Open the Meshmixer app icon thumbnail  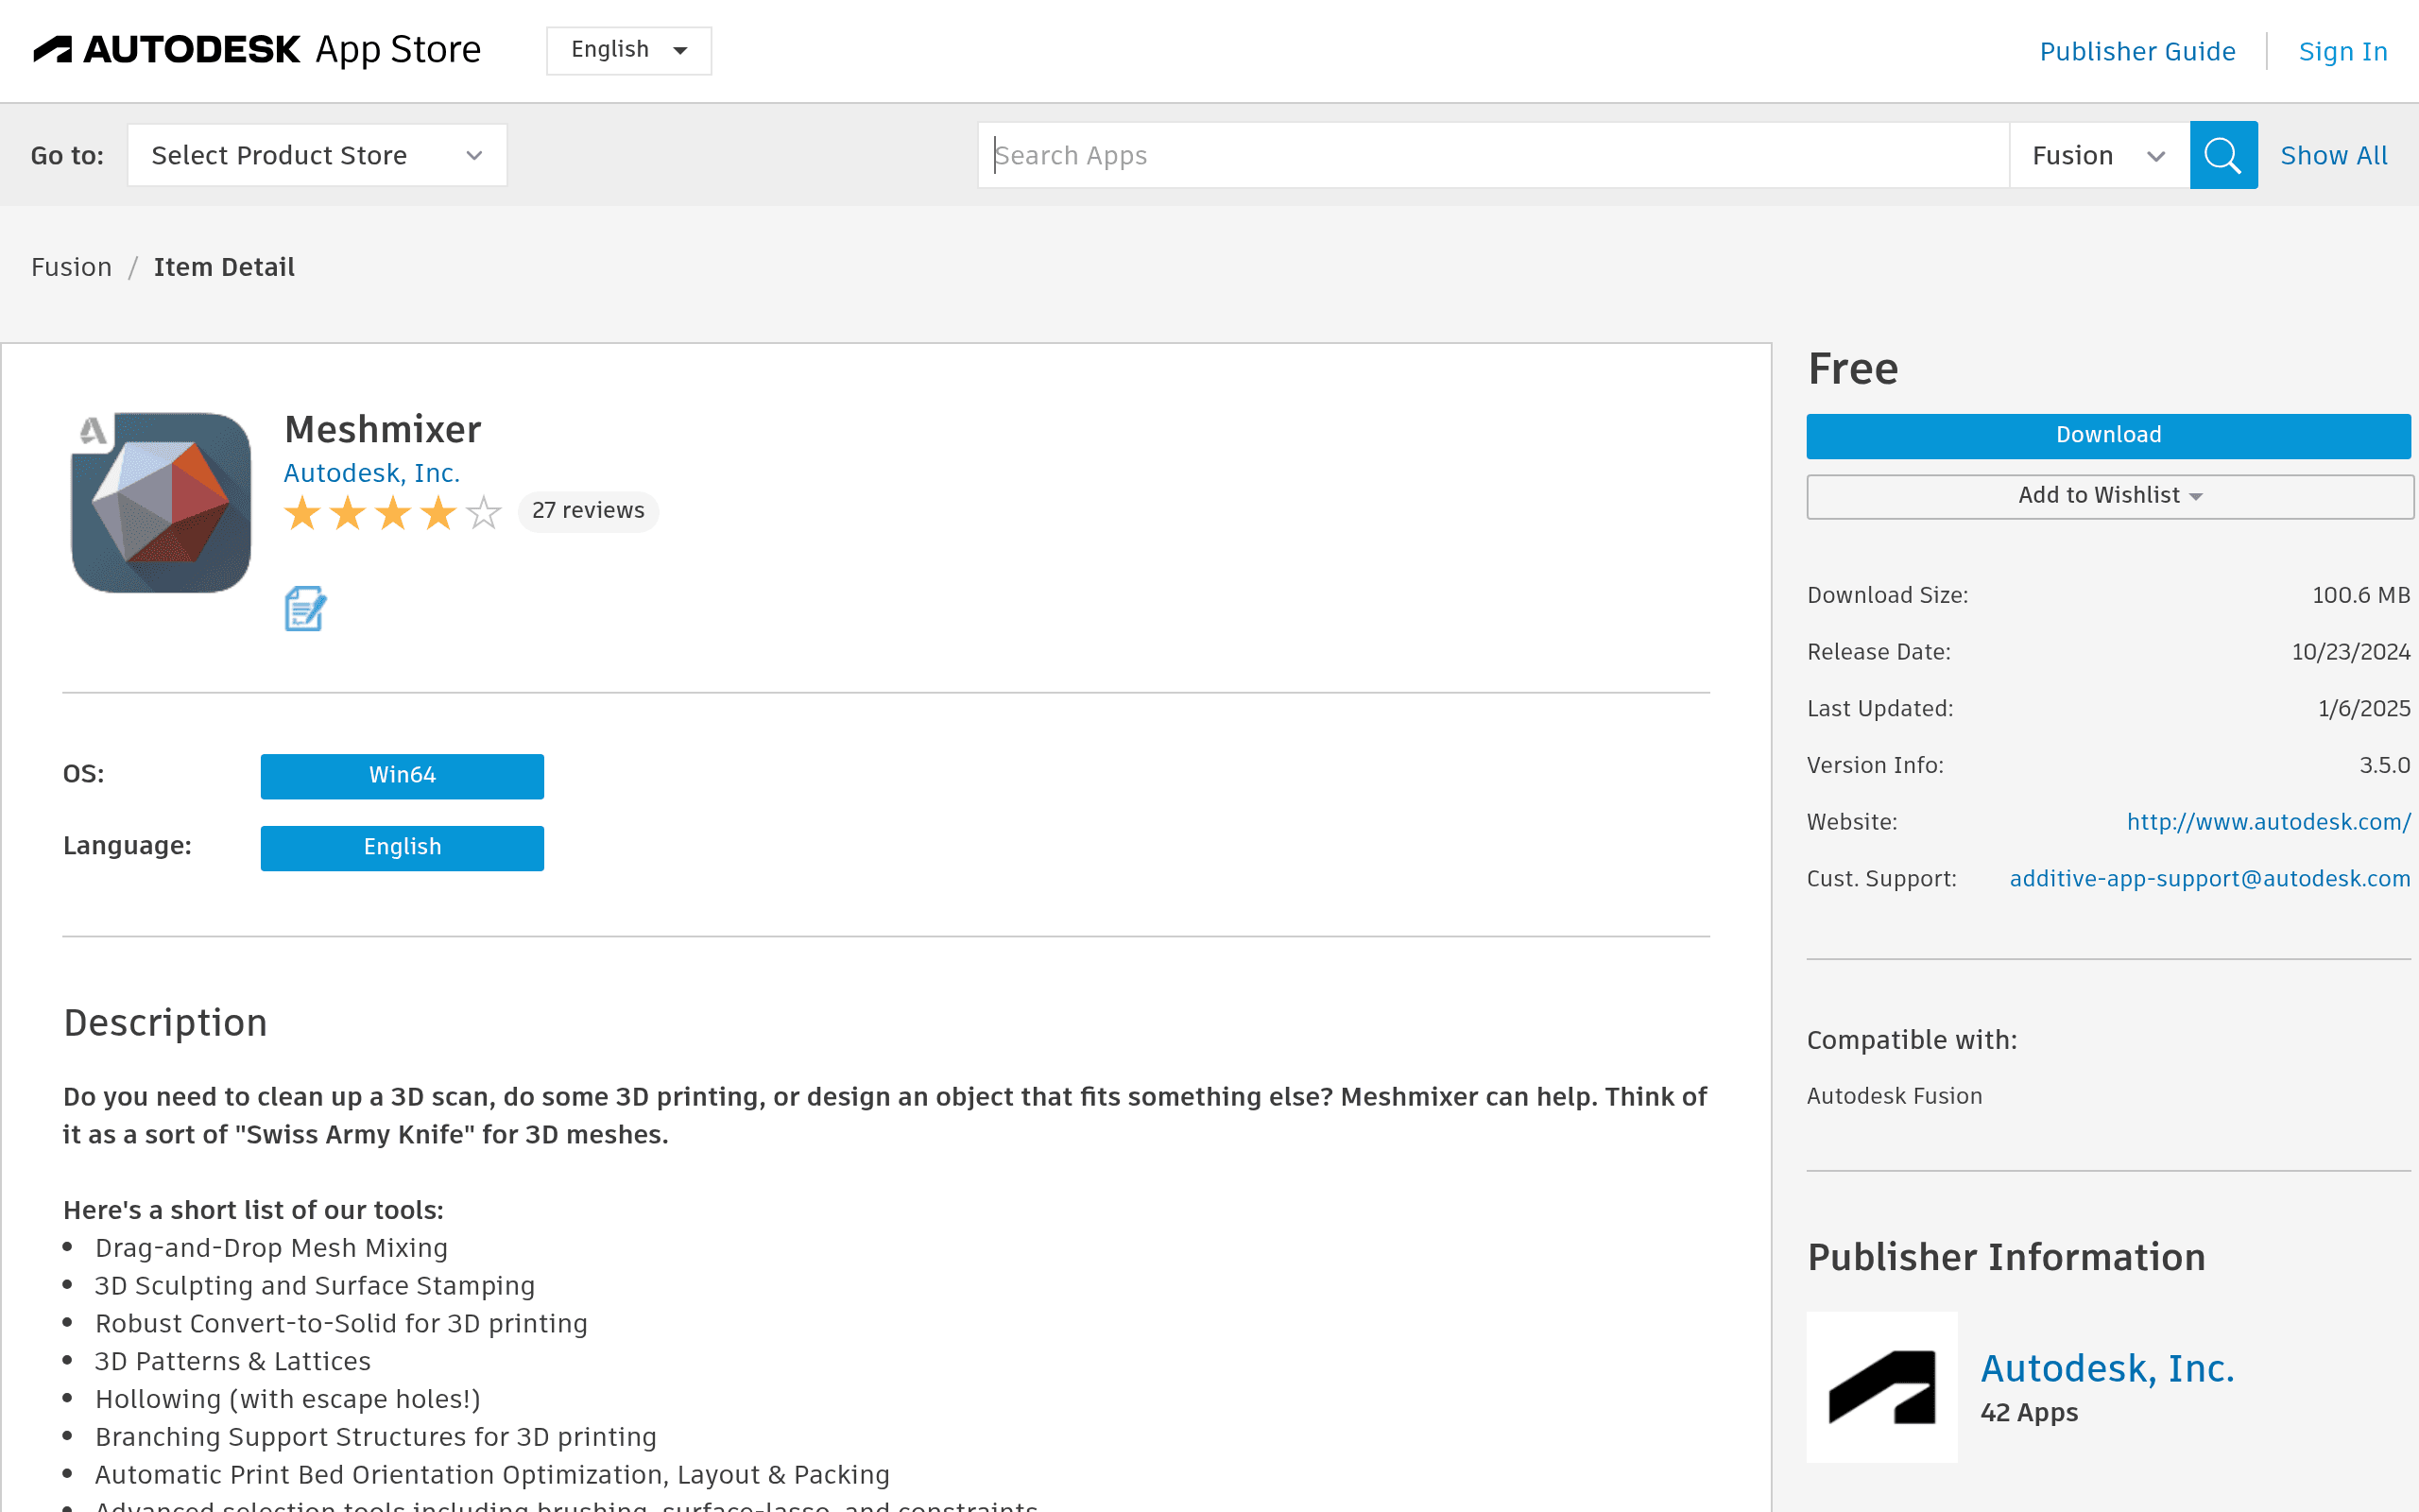[x=161, y=502]
